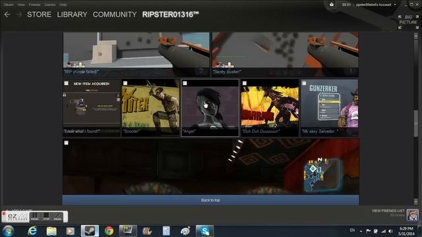Tick the checkbox on the large dark minimap screenshot
422x237 pixels.
[66, 143]
